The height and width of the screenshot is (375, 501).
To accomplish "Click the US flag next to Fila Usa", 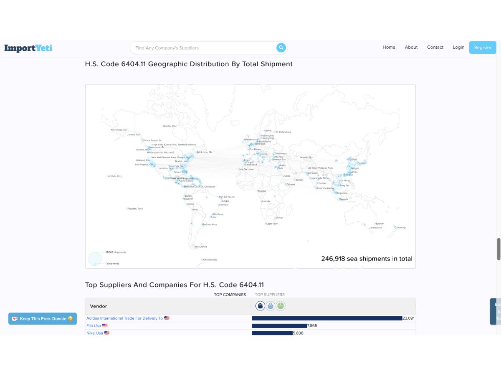I will [x=105, y=325].
